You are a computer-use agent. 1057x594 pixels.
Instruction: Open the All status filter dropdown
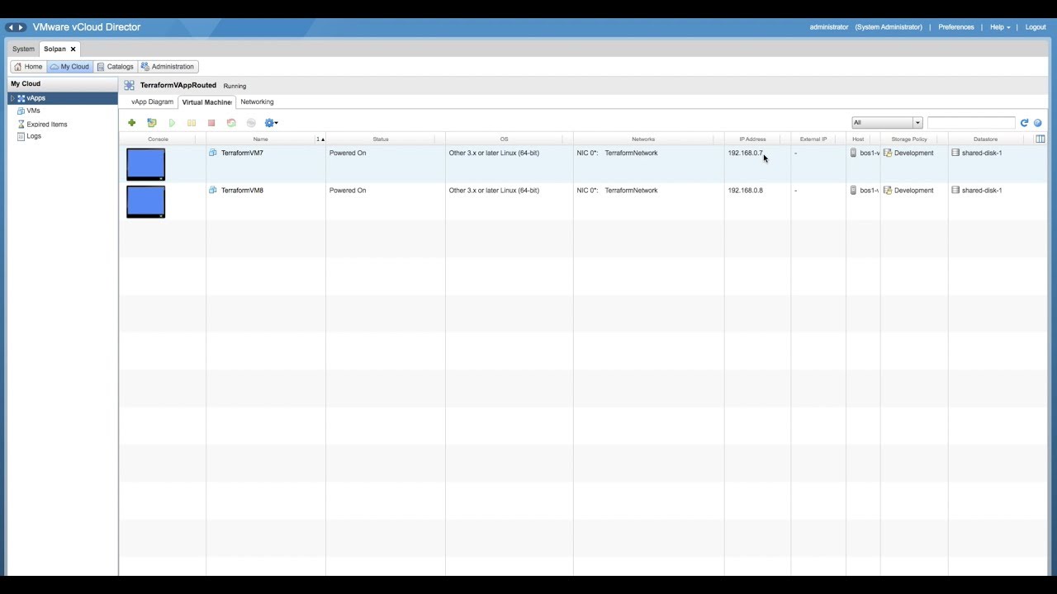(917, 122)
